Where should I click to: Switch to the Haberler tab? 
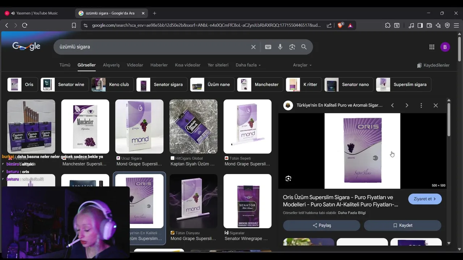point(159,65)
